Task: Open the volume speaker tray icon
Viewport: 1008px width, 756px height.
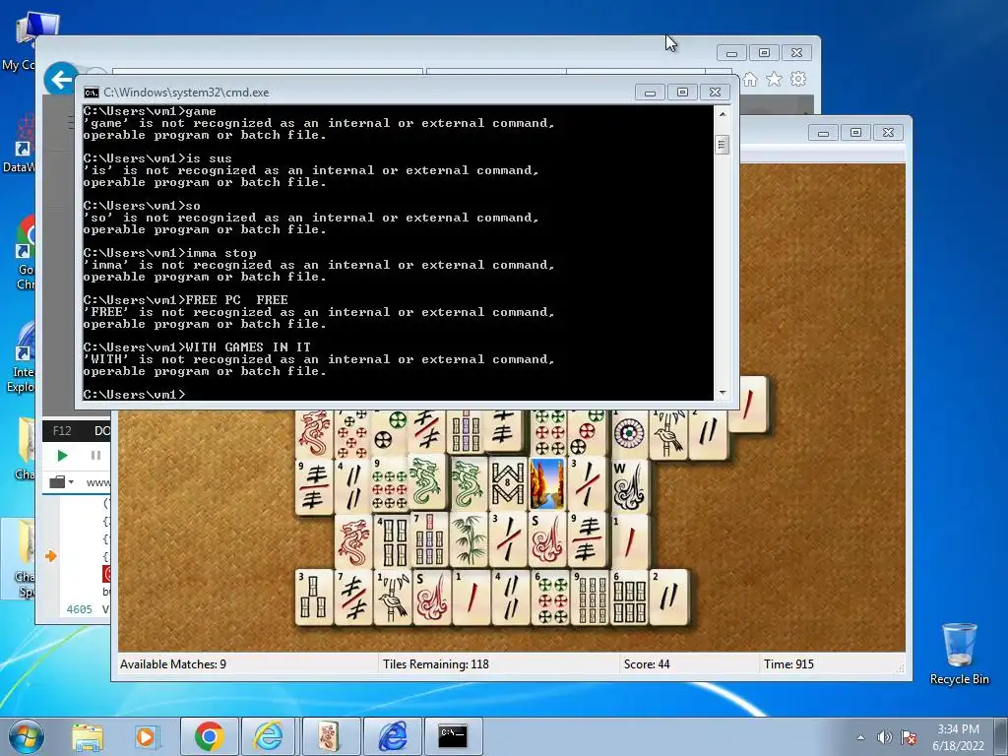Action: [x=885, y=737]
